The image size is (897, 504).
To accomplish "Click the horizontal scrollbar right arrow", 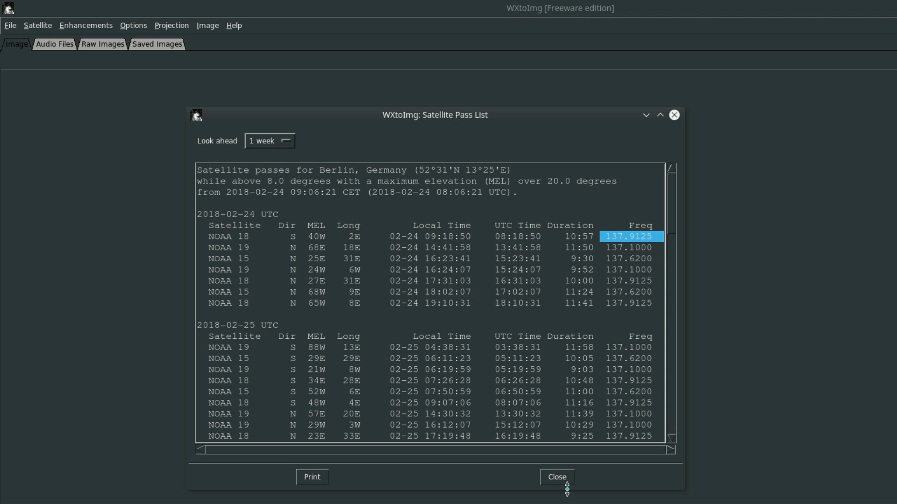I will click(672, 449).
